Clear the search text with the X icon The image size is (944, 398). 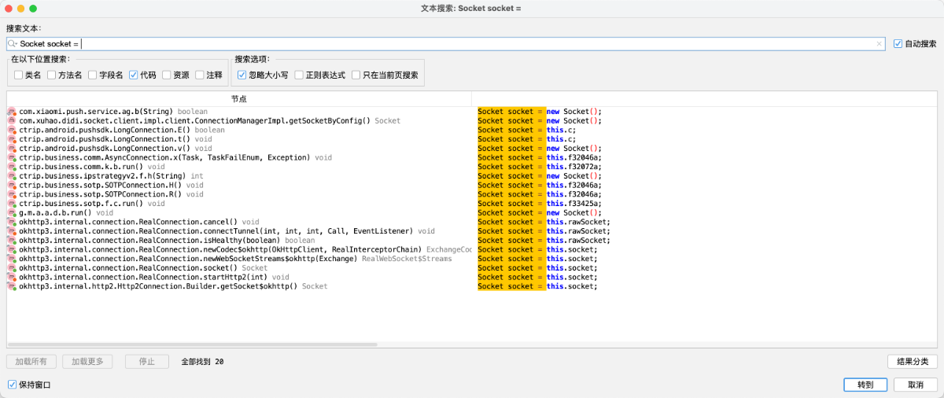click(879, 44)
